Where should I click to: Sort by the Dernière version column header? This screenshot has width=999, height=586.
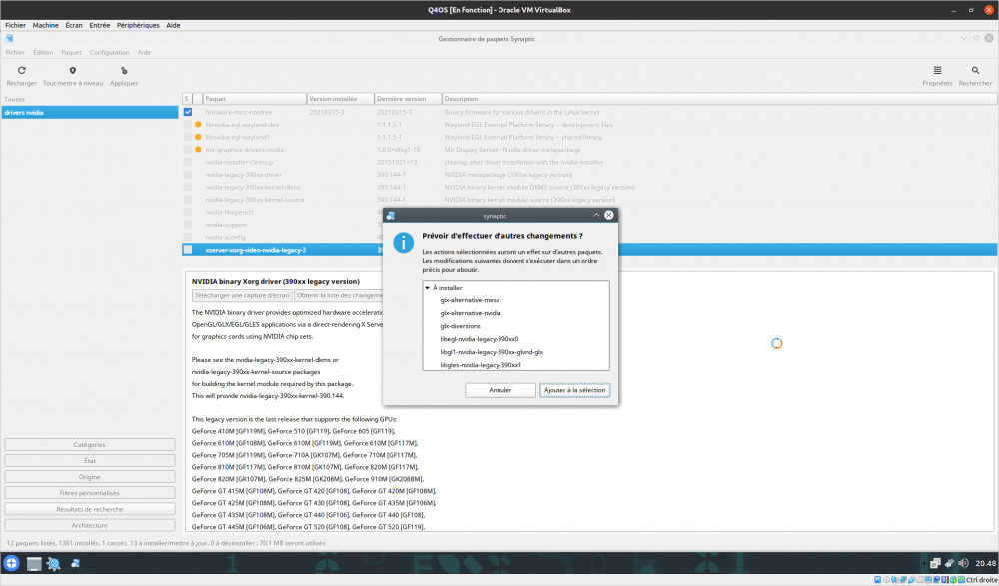coord(408,99)
